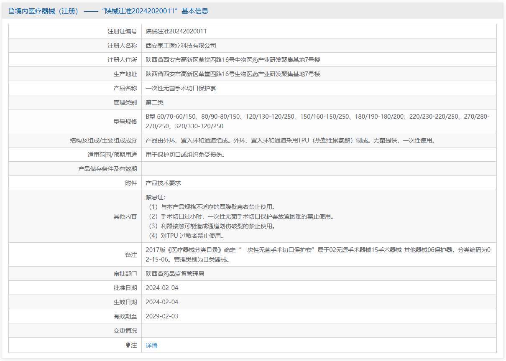
Task: Click the 其他内容 label
Action: click(125, 216)
